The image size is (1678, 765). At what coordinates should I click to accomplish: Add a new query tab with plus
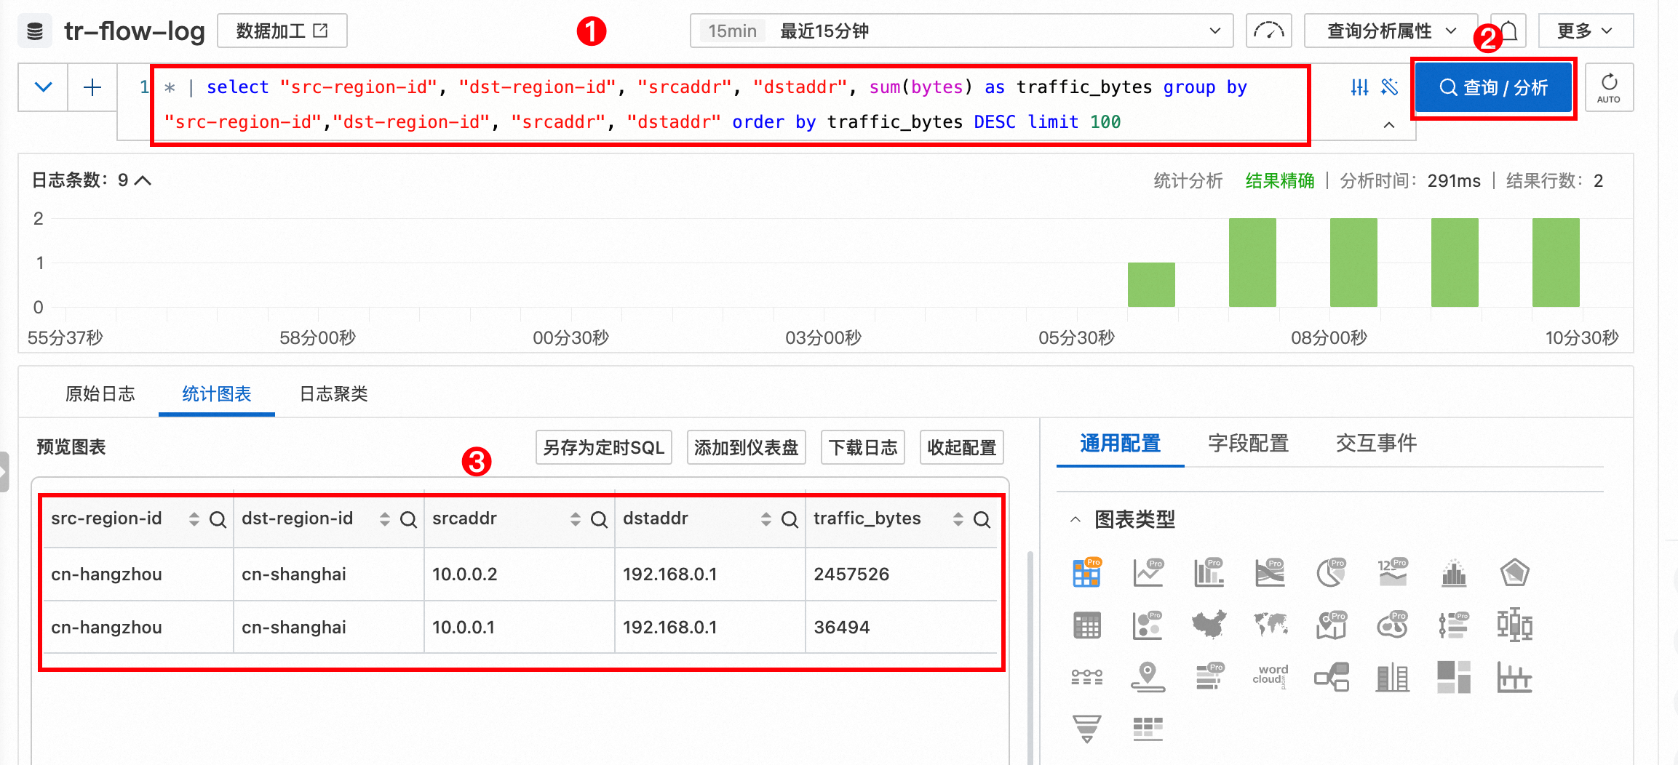[x=92, y=87]
